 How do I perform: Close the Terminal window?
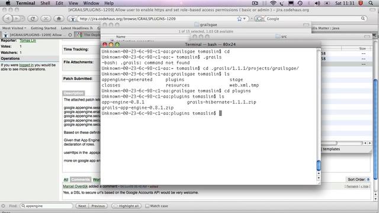105,44
